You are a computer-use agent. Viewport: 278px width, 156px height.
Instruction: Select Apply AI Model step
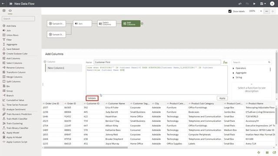coord(12,137)
